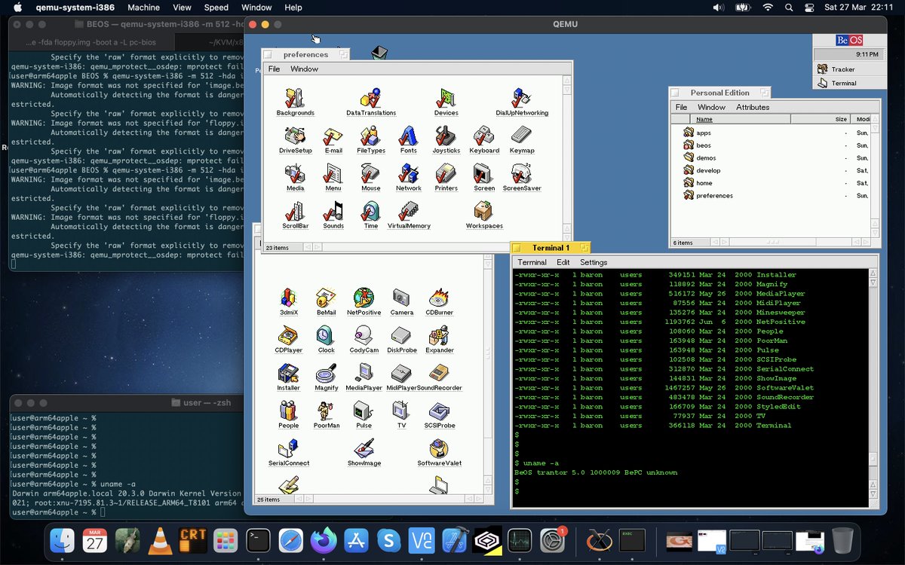Open Finder from the macOS Dock
905x565 pixels.
pyautogui.click(x=62, y=540)
